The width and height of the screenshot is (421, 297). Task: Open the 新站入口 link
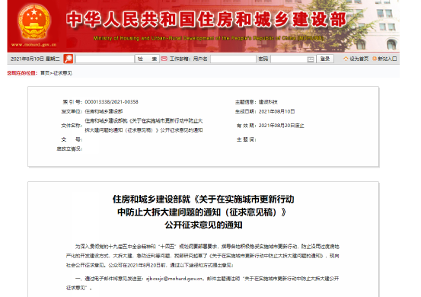(388, 59)
